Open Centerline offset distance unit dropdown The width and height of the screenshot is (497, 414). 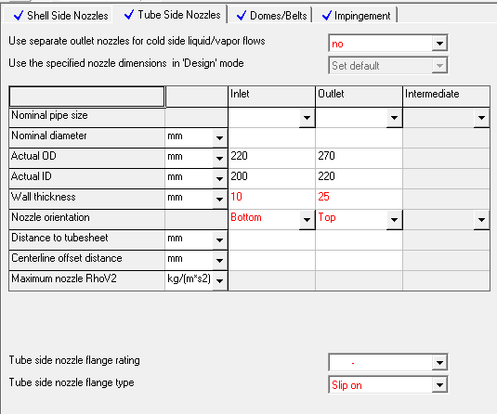[x=219, y=261]
